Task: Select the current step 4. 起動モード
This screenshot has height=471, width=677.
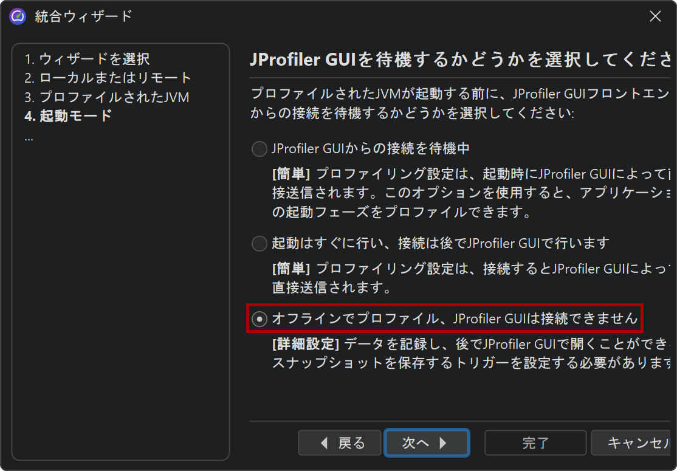Action: (68, 115)
